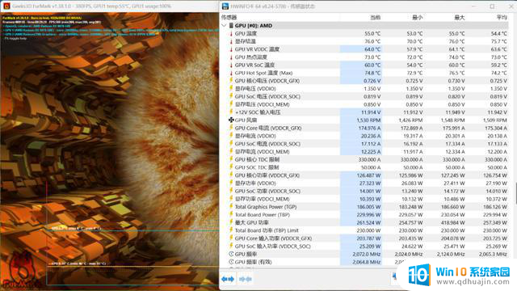Image resolution: width=517 pixels, height=291 pixels.
Task: Click the 当前 column header
Action: tap(375, 17)
